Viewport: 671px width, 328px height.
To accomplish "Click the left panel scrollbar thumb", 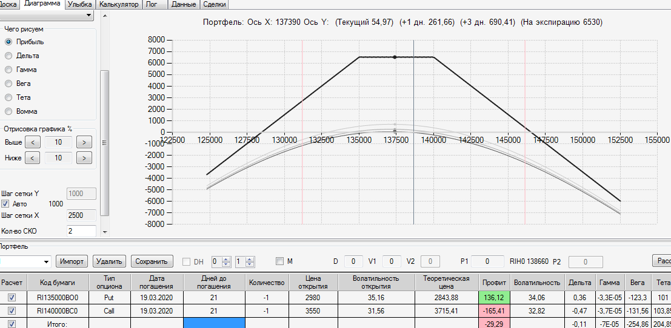I will pos(104,143).
